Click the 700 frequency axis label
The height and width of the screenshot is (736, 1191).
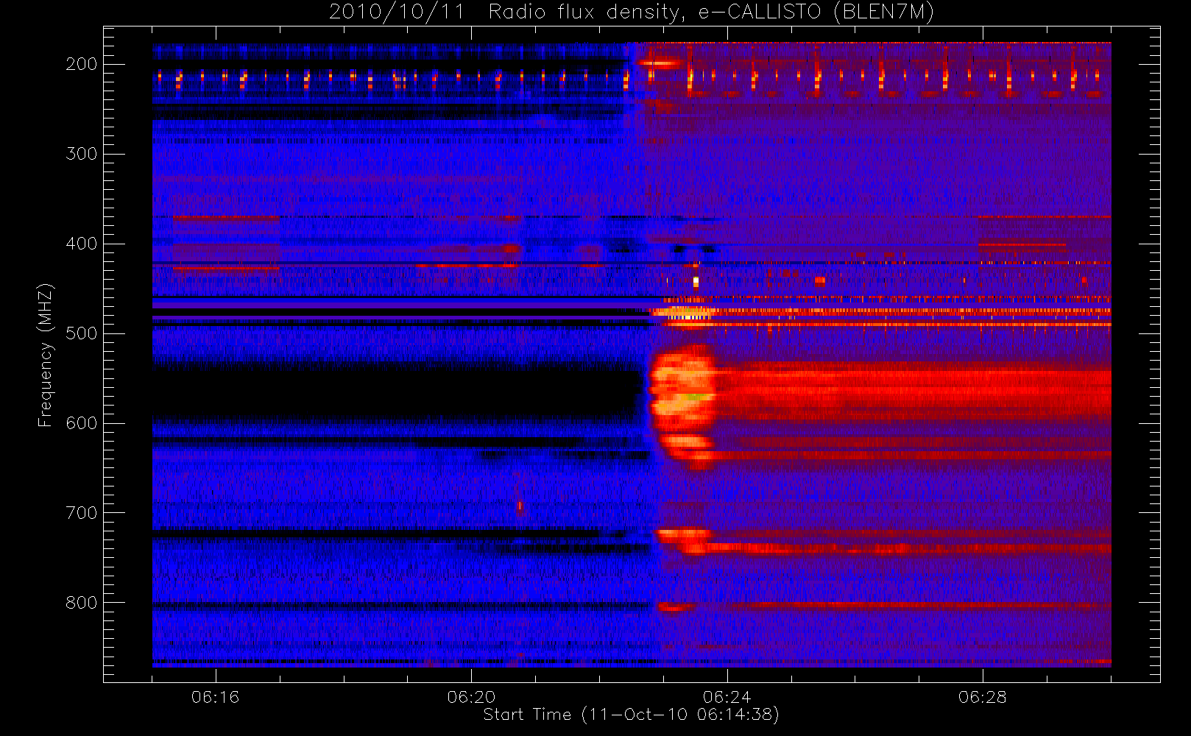click(x=81, y=513)
